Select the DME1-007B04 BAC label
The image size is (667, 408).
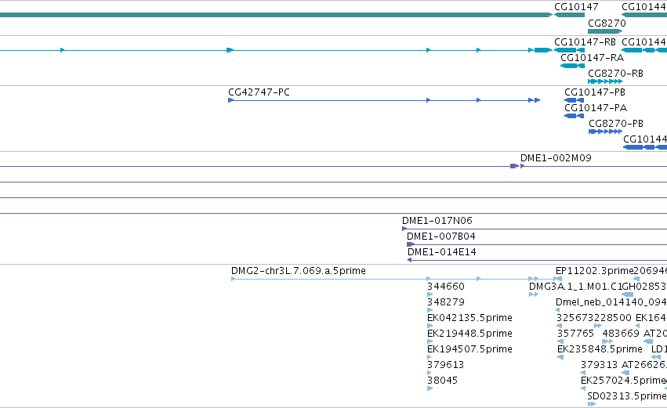(441, 236)
